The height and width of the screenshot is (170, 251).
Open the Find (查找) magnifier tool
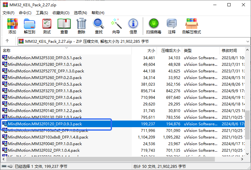pyautogui.click(x=99, y=26)
